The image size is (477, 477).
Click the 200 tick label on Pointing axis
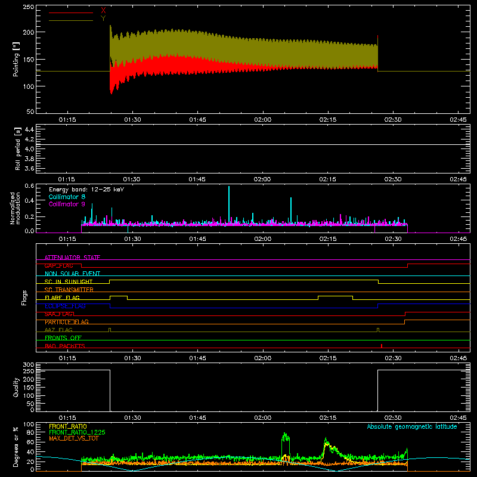(29, 32)
